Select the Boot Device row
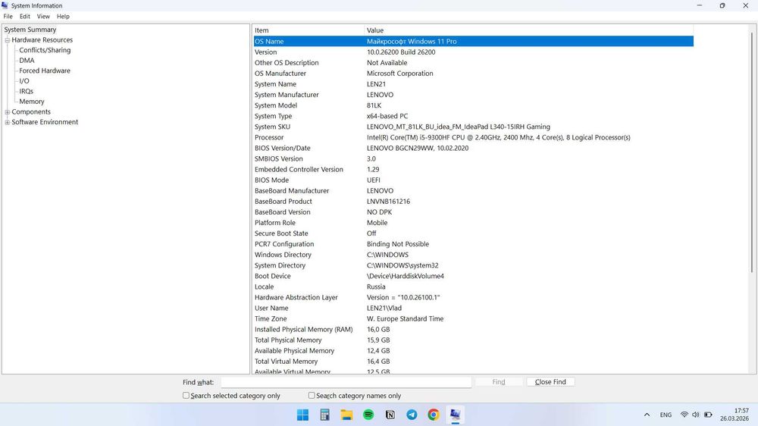The image size is (758, 426). (474, 276)
